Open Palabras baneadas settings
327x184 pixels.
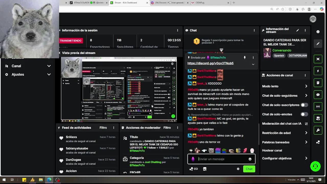[x=285, y=142]
